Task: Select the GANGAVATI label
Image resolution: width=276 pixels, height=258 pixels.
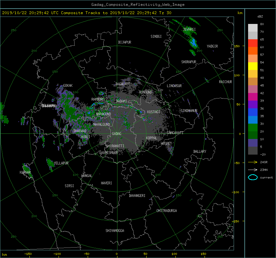Action: pos(175,133)
